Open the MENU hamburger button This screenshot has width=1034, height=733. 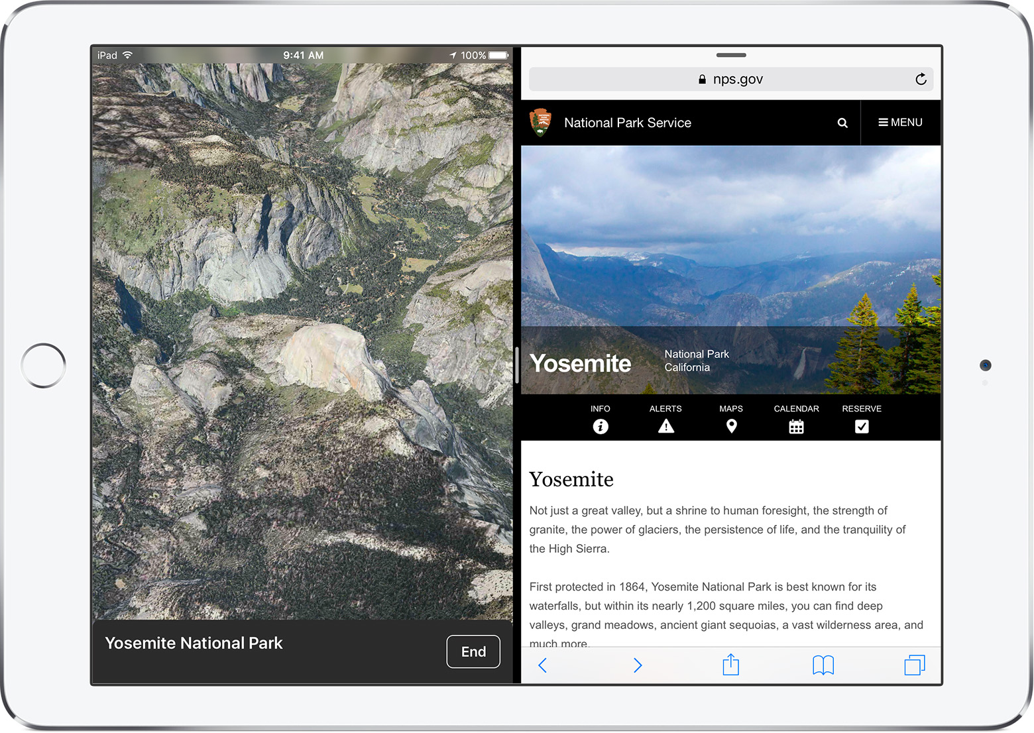[900, 123]
